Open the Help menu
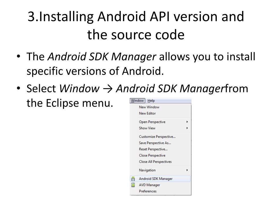The height and width of the screenshot is (204, 272). tap(151, 101)
